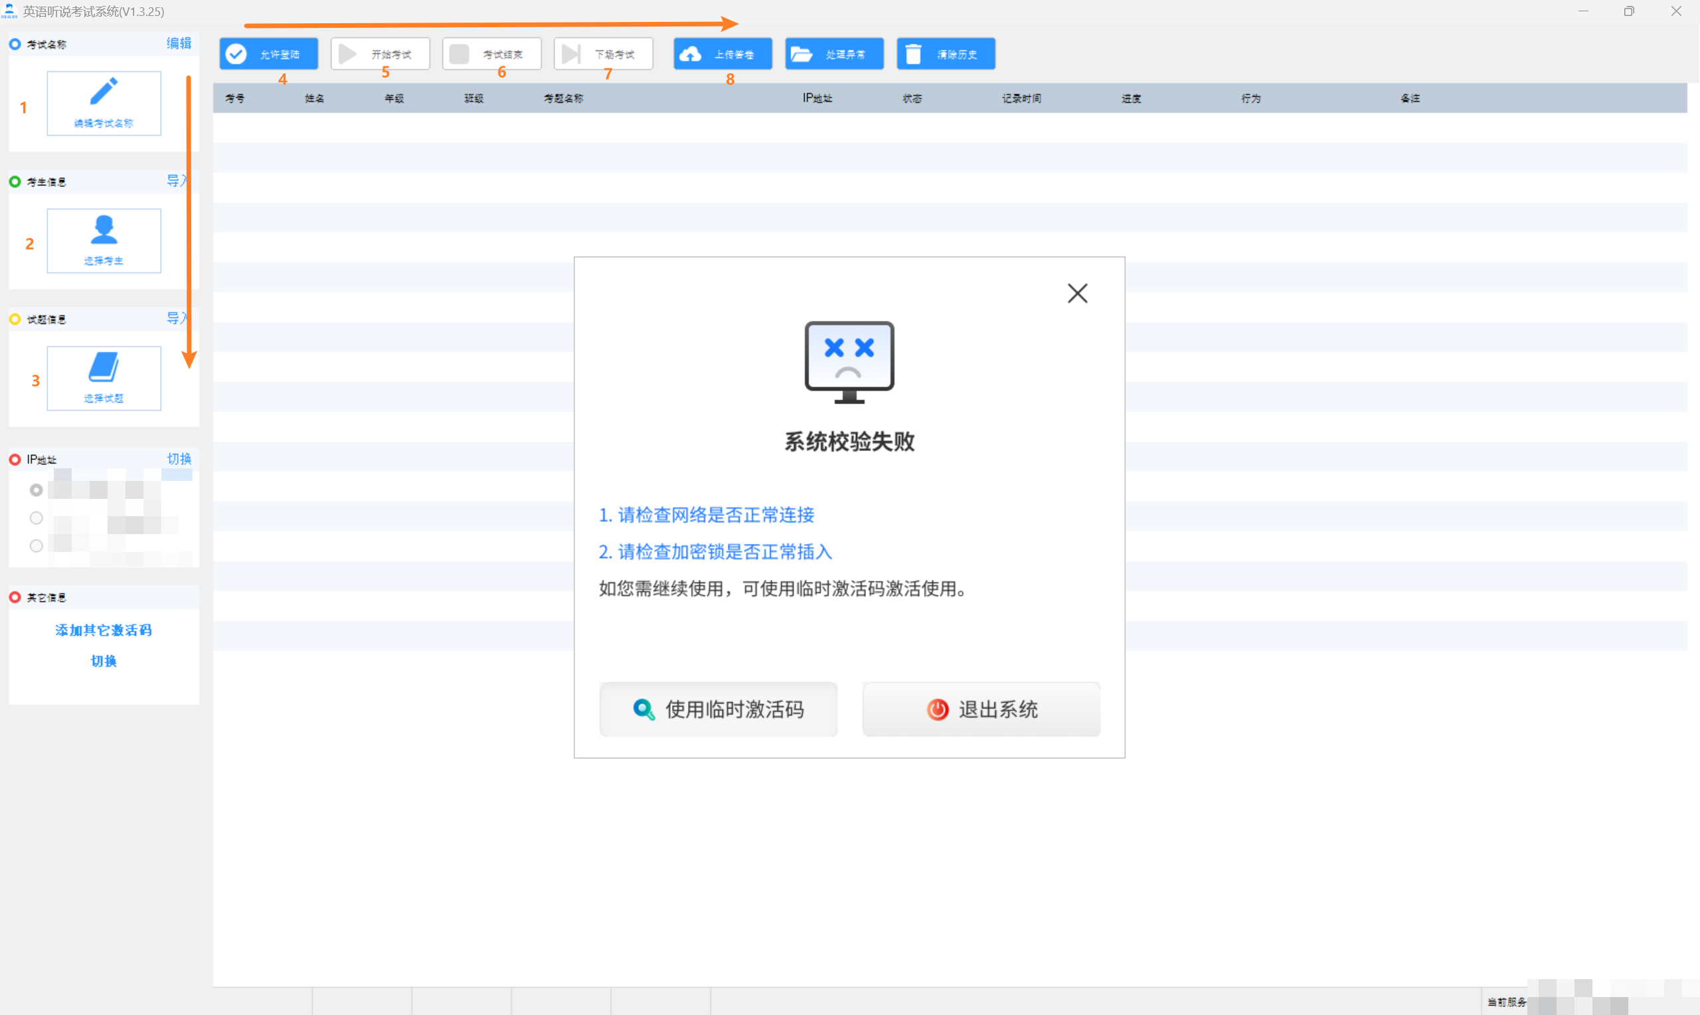Clear history using 清除历史 trash button

946,54
